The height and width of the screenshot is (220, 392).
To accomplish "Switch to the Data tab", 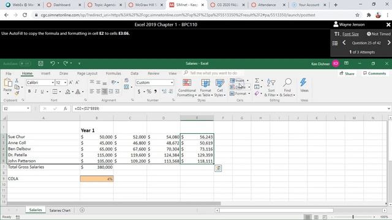I will (x=134, y=73).
